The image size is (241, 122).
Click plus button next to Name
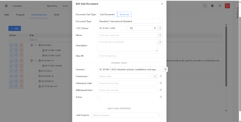pos(160,35)
